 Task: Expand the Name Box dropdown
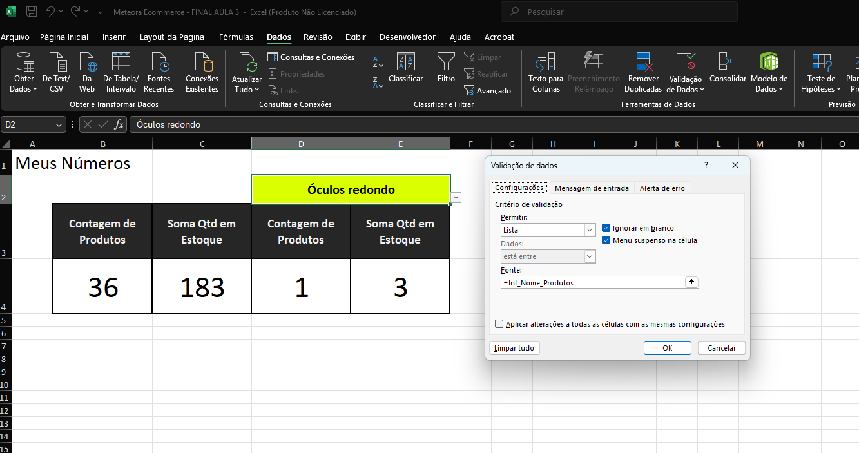59,124
